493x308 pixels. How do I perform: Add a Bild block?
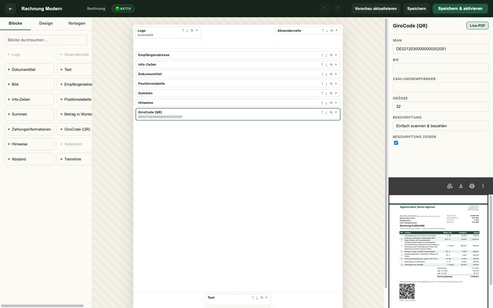[29, 84]
